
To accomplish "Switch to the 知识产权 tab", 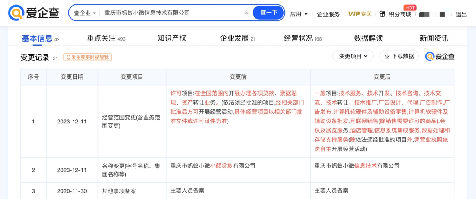I will 171,38.
